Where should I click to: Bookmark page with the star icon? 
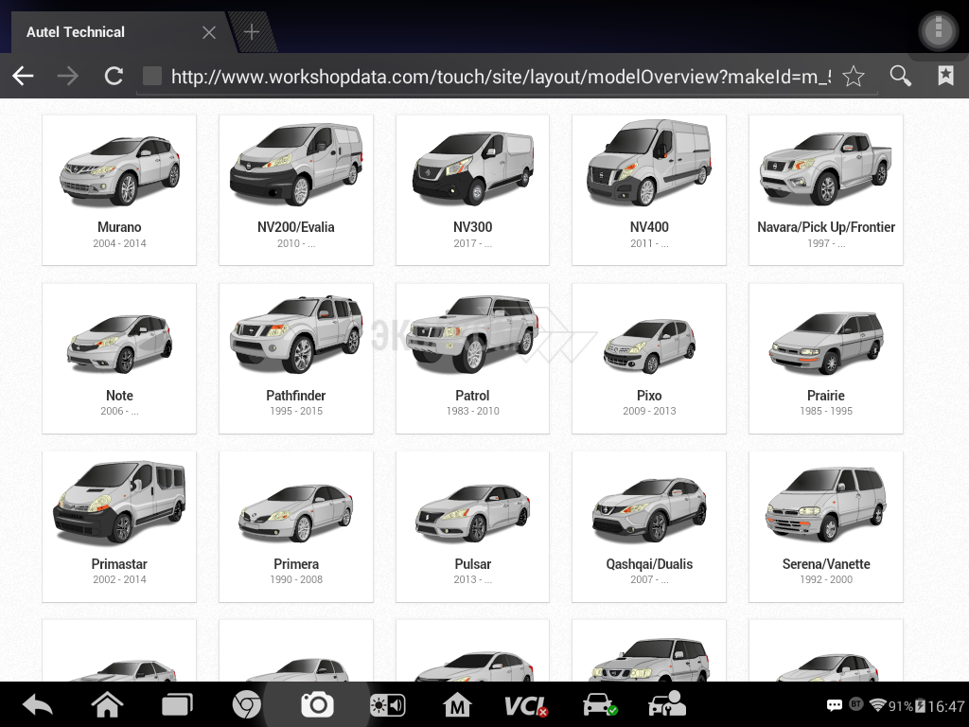point(854,77)
